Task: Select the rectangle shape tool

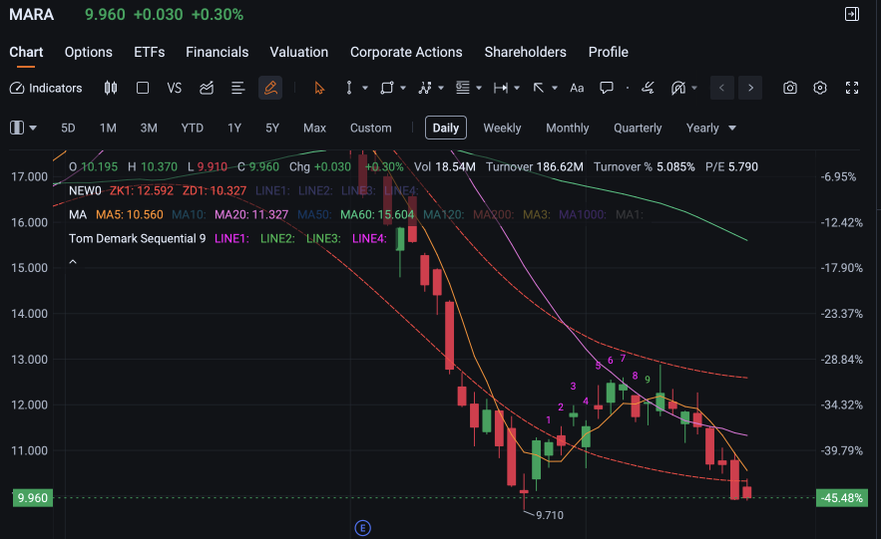Action: (x=386, y=88)
